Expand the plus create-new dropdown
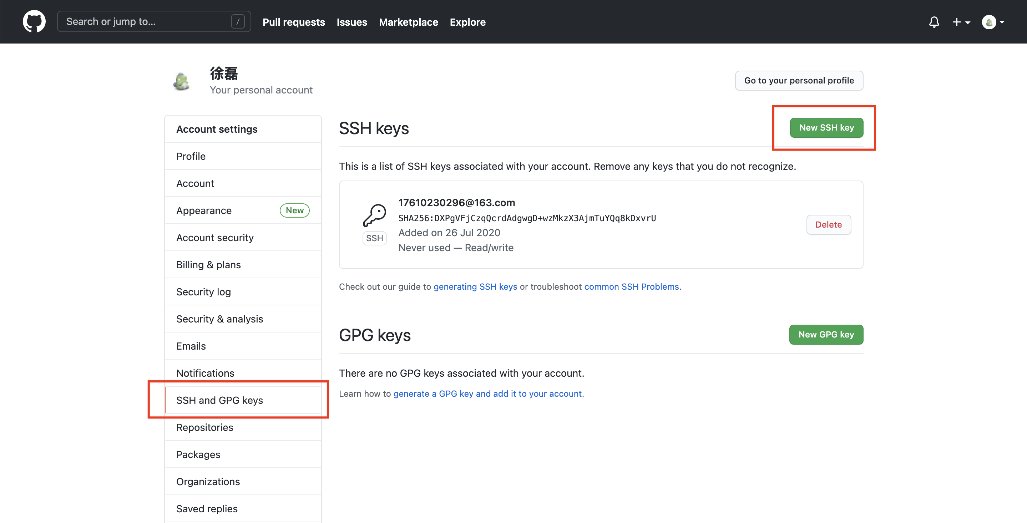 click(961, 22)
